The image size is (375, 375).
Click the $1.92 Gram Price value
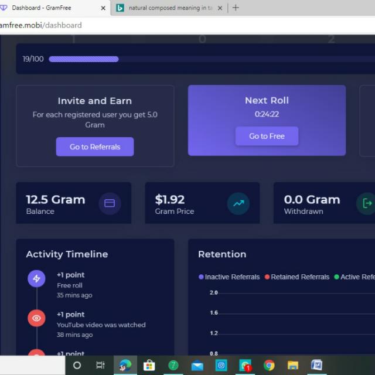coord(170,199)
